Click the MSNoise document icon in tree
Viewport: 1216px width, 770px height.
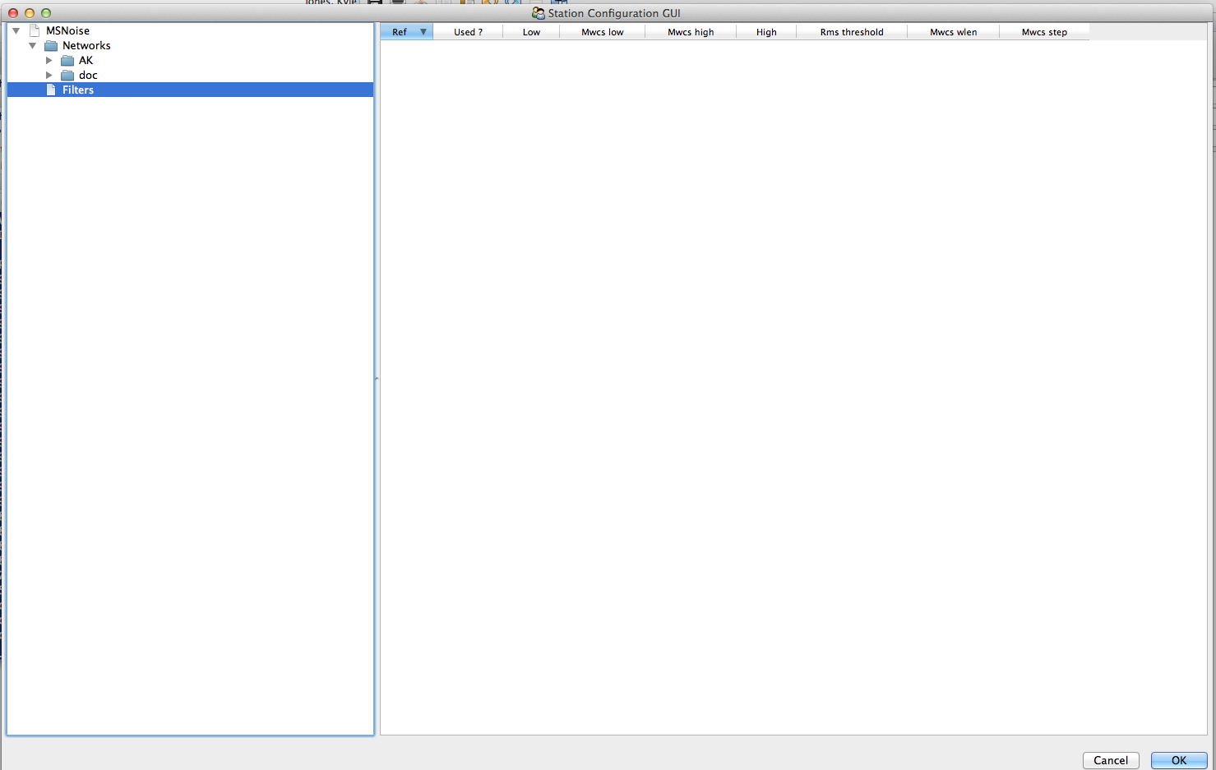coord(35,30)
